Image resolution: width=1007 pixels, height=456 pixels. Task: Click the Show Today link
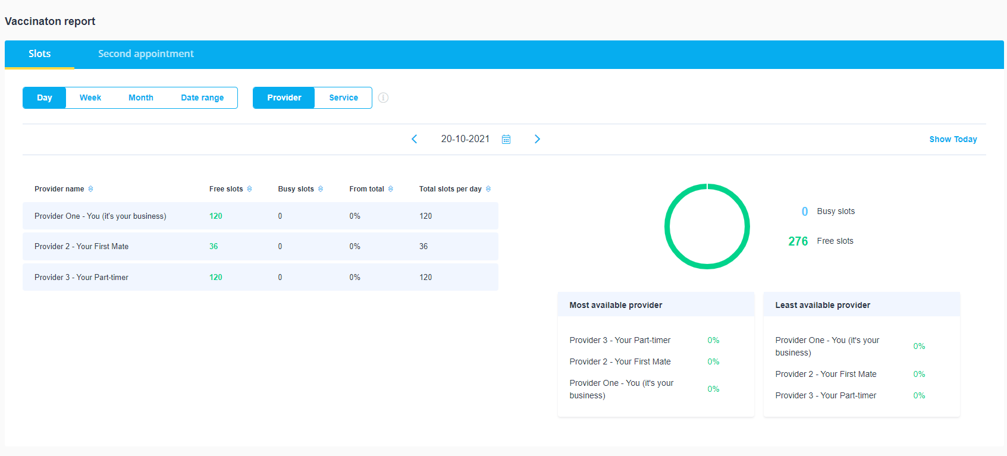[x=953, y=139]
